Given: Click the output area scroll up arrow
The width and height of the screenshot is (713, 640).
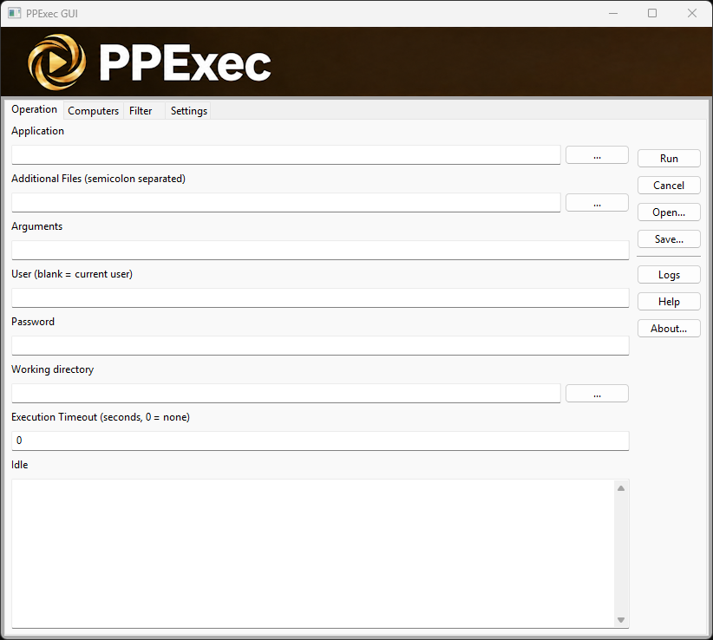Looking at the screenshot, I should point(621,488).
